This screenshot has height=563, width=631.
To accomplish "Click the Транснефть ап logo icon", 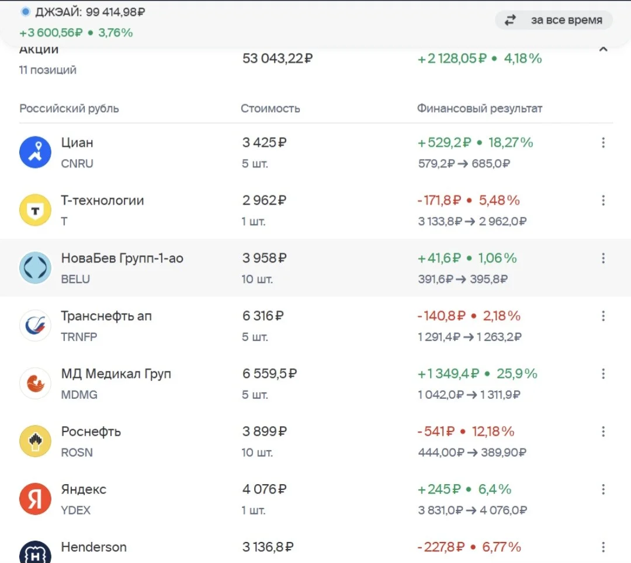I will click(x=36, y=326).
